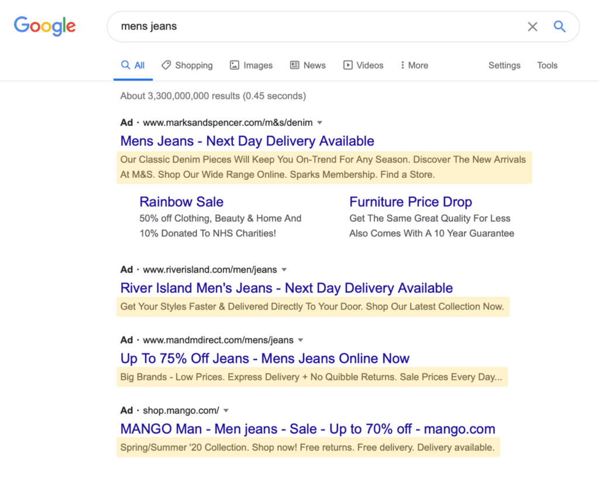Open the Videos tab
Screen dimensions: 599x491
click(x=363, y=66)
